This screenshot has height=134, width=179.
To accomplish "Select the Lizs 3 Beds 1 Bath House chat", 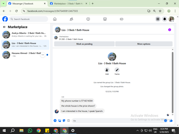I will pyautogui.click(x=25, y=45).
